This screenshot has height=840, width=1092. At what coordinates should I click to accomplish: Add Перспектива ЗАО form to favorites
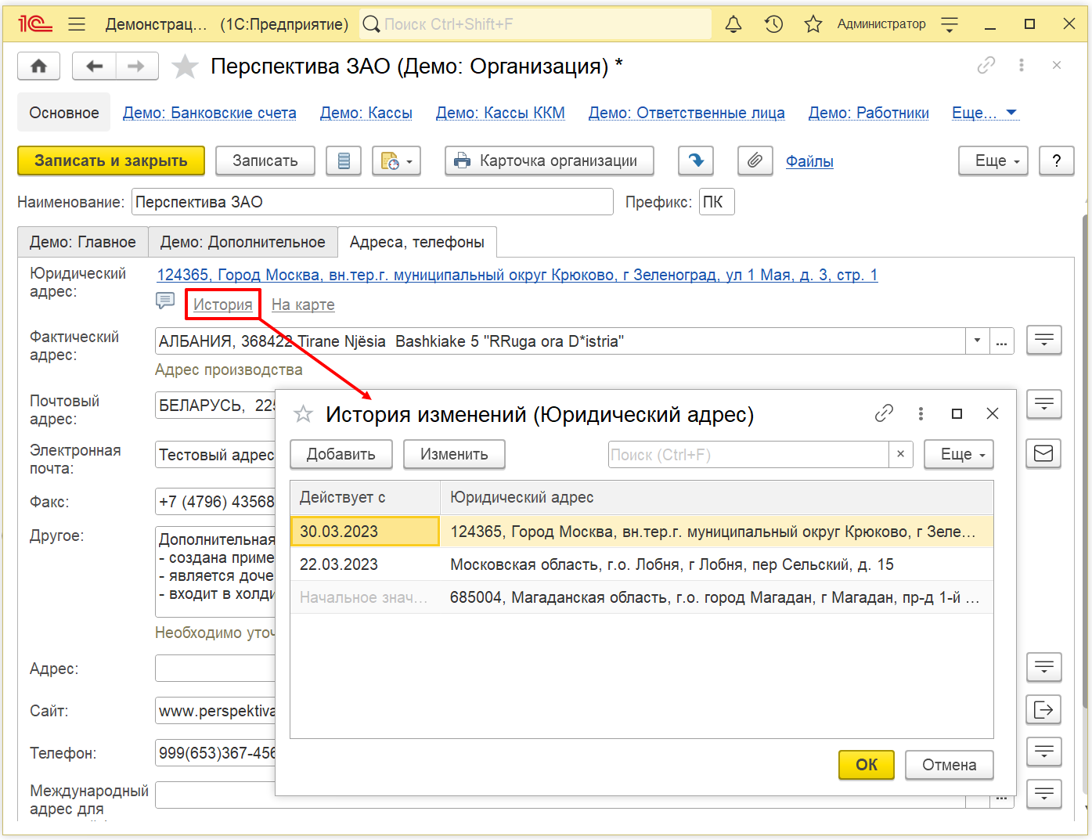pos(185,67)
